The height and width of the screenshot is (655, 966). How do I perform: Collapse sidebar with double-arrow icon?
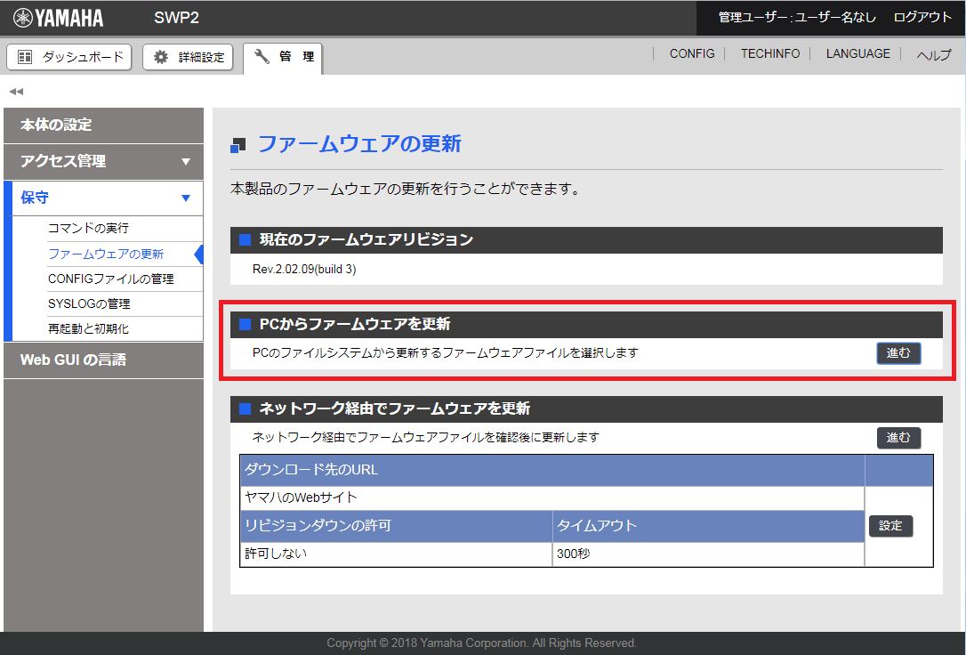click(16, 92)
